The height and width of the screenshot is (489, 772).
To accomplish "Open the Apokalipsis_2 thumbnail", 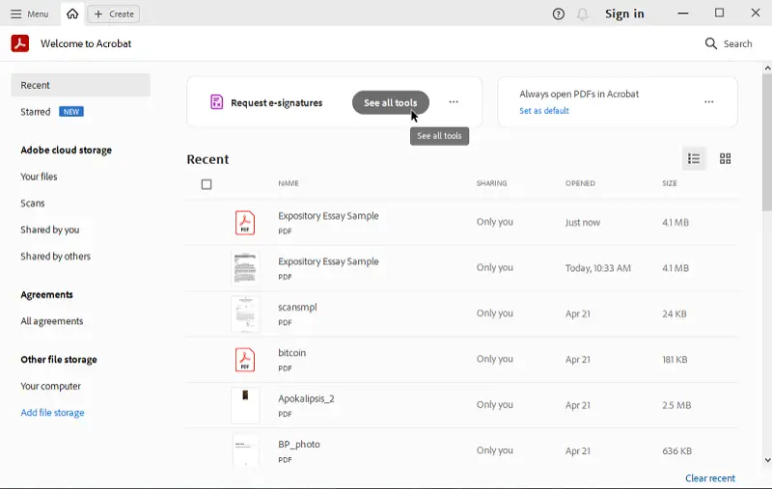I will (245, 405).
